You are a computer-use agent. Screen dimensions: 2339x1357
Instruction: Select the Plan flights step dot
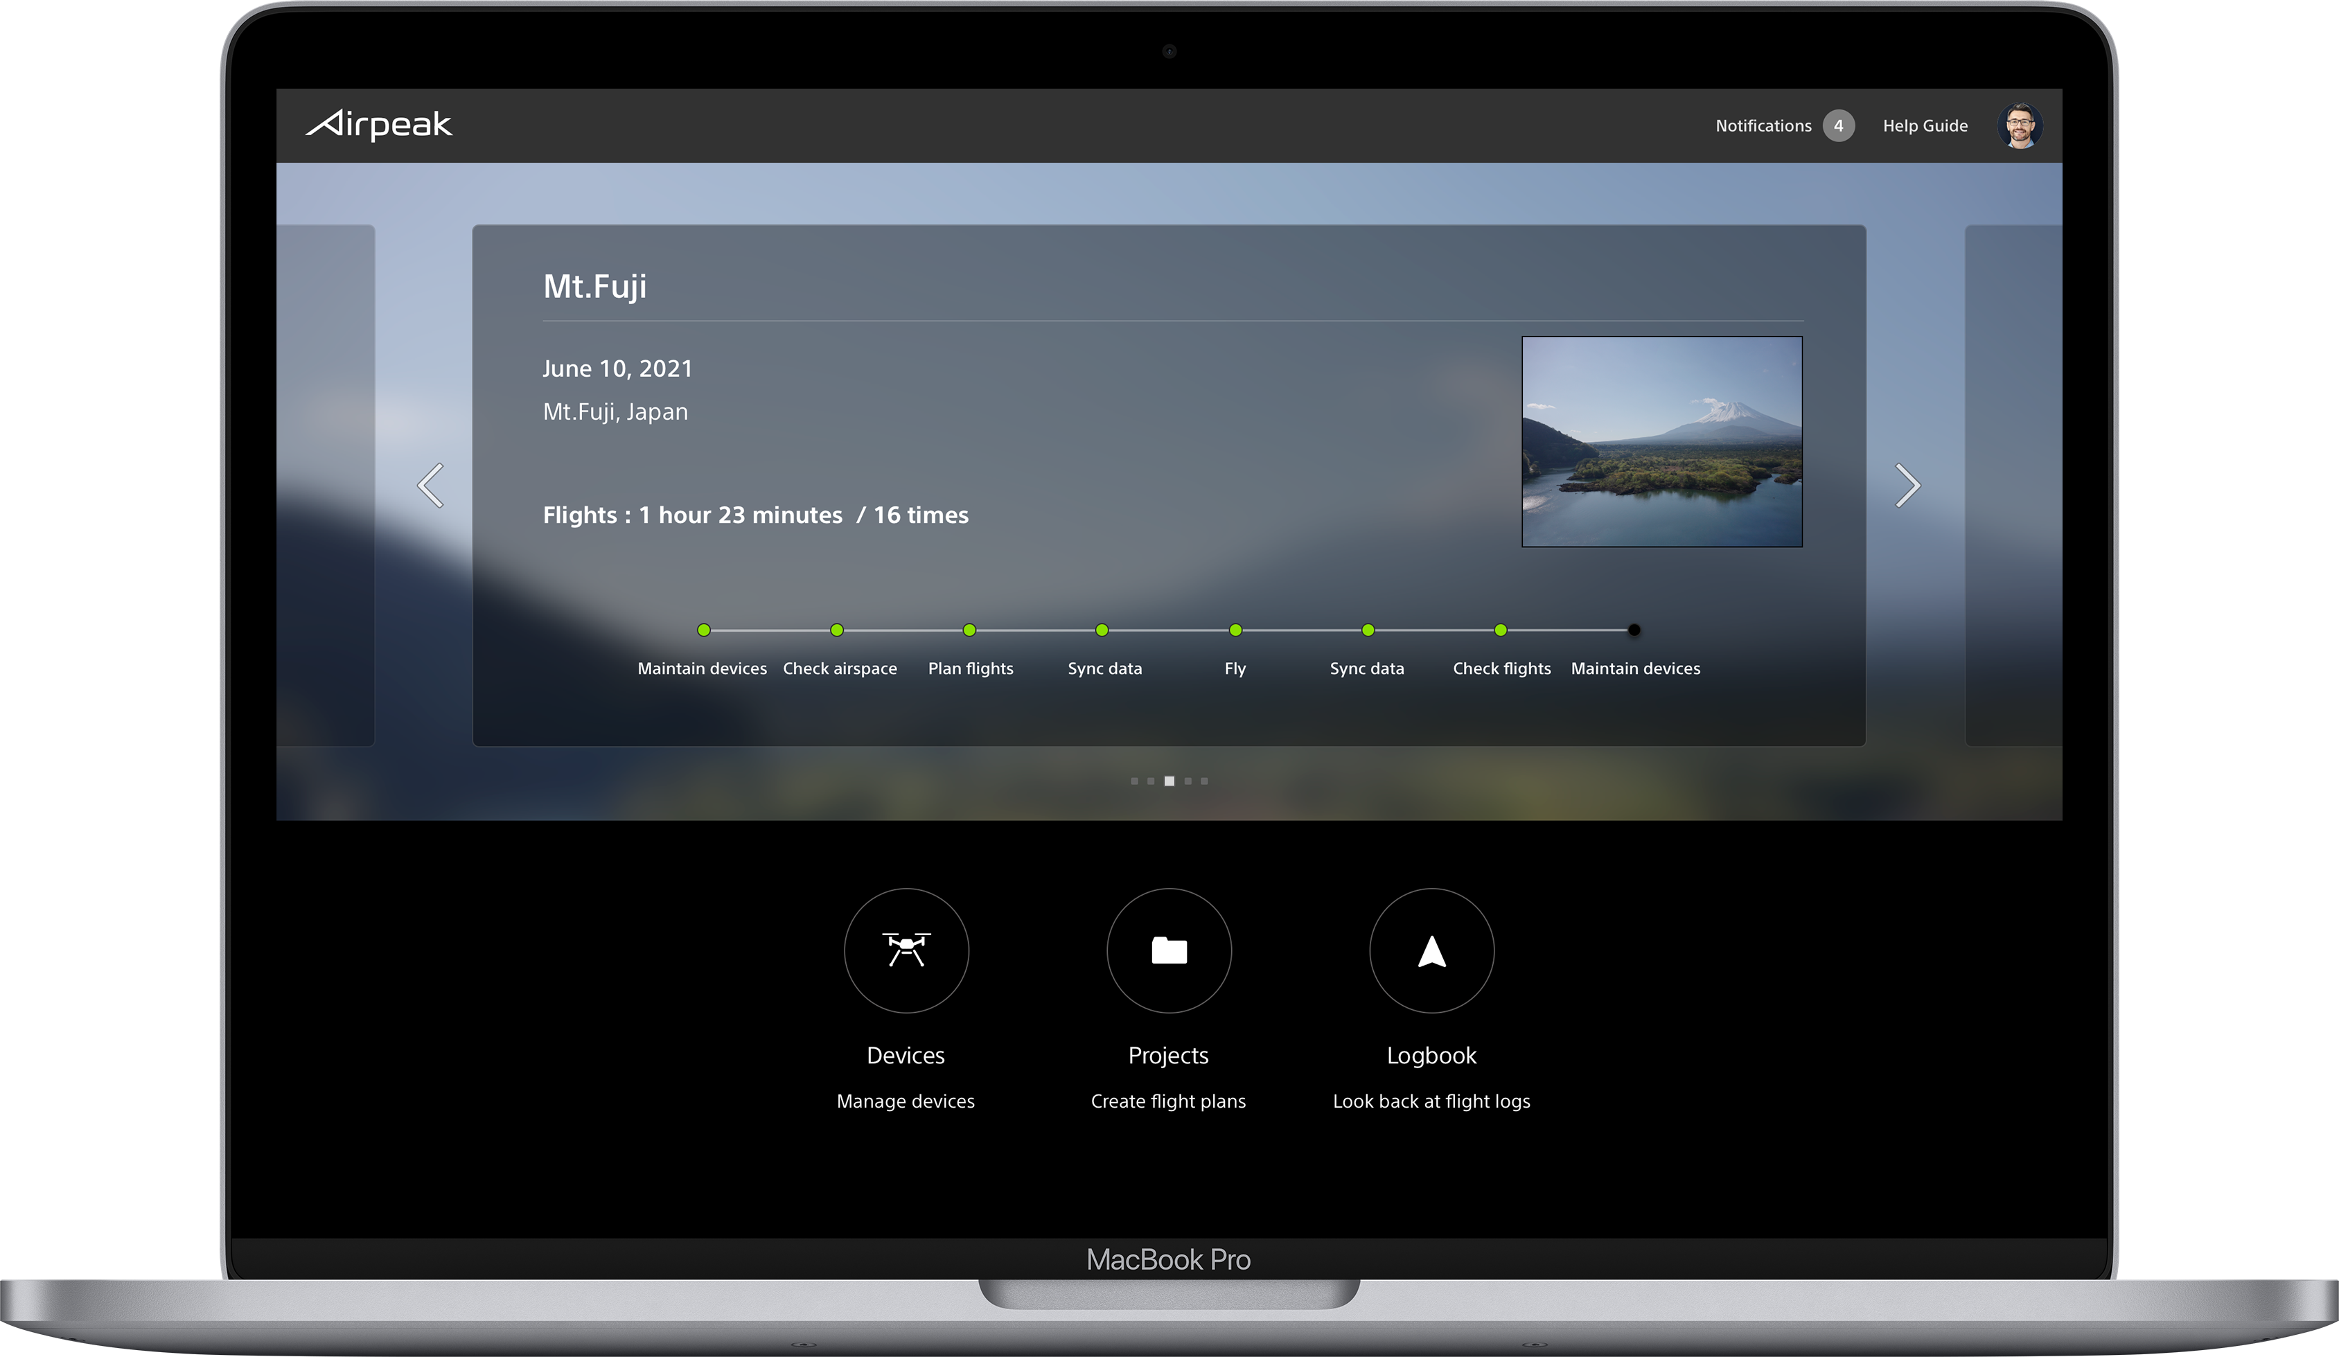[969, 630]
